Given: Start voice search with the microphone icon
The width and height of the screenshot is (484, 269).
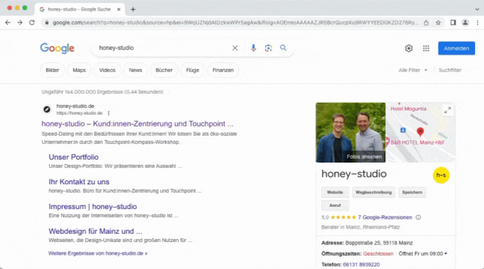Looking at the screenshot, I should coord(253,48).
